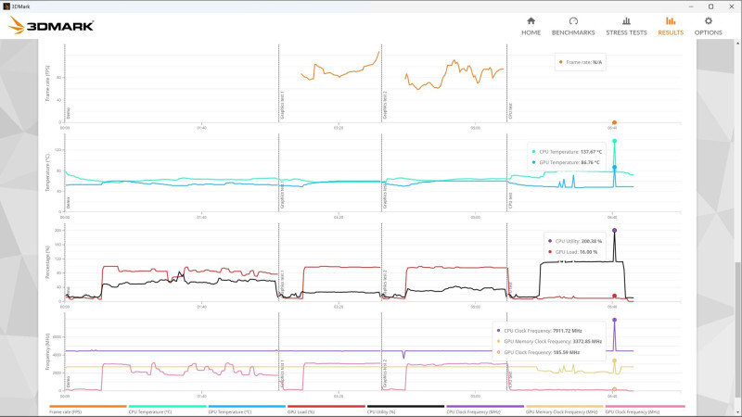The height and width of the screenshot is (417, 742).
Task: Click 'Graphics test 2' marker in frame rate chart
Action: coord(385,105)
